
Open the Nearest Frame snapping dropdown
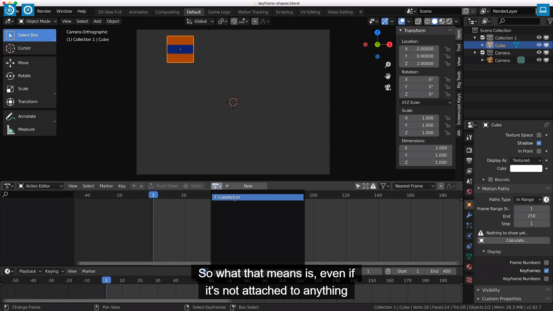point(414,186)
